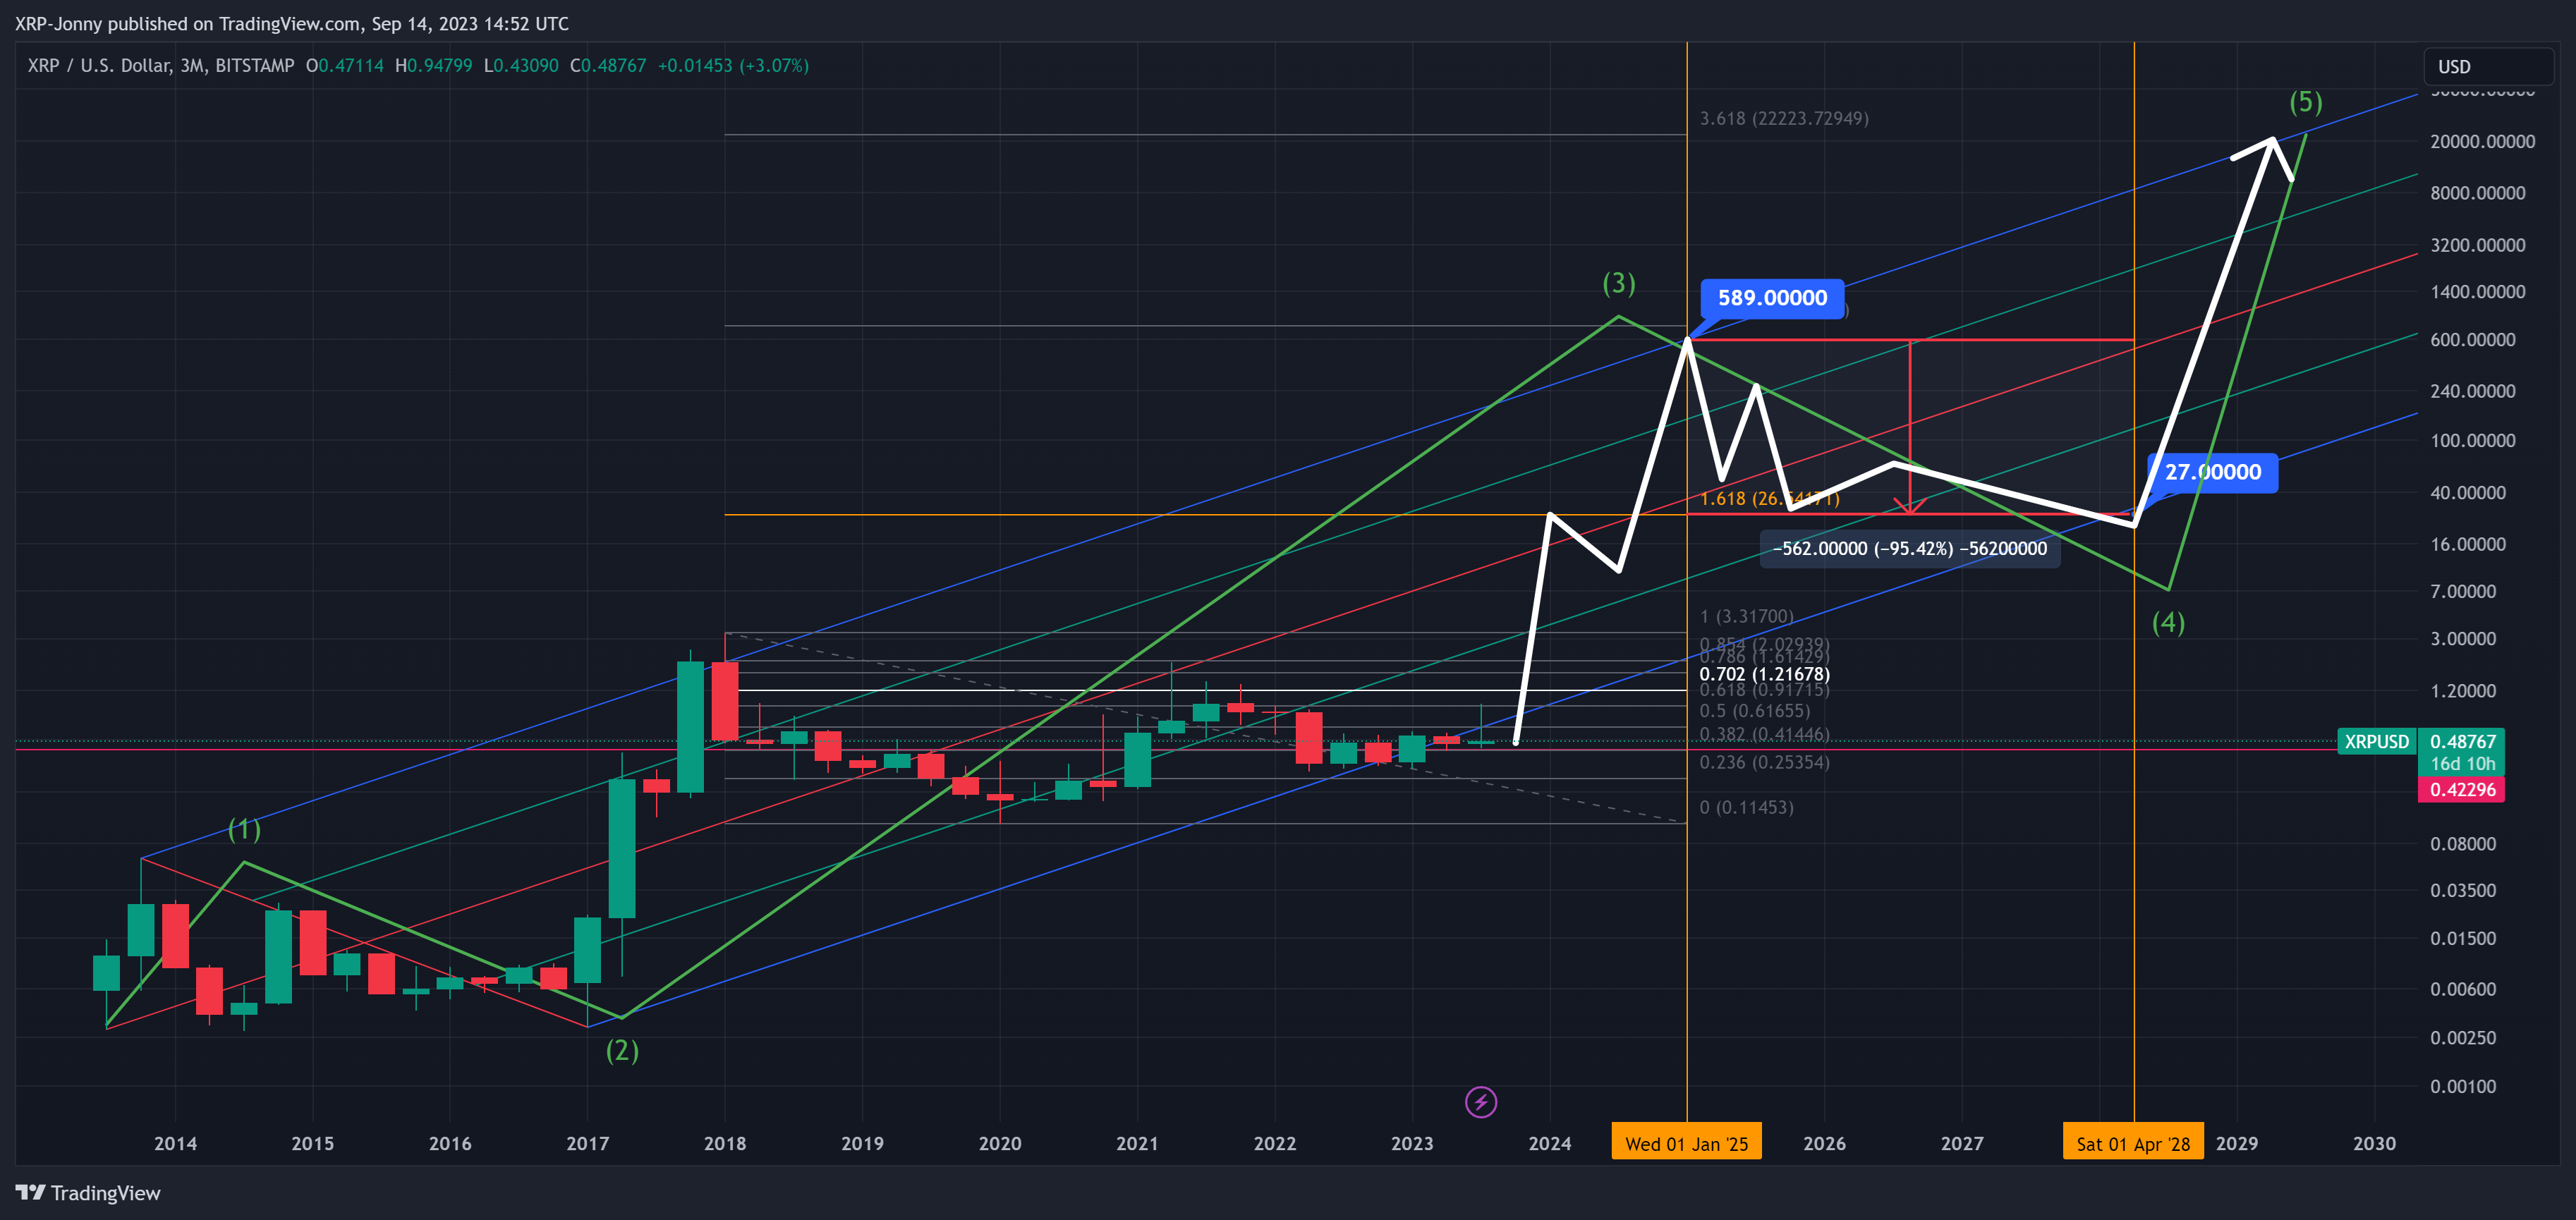Click the 589.00000 price callout label

pyautogui.click(x=1772, y=298)
